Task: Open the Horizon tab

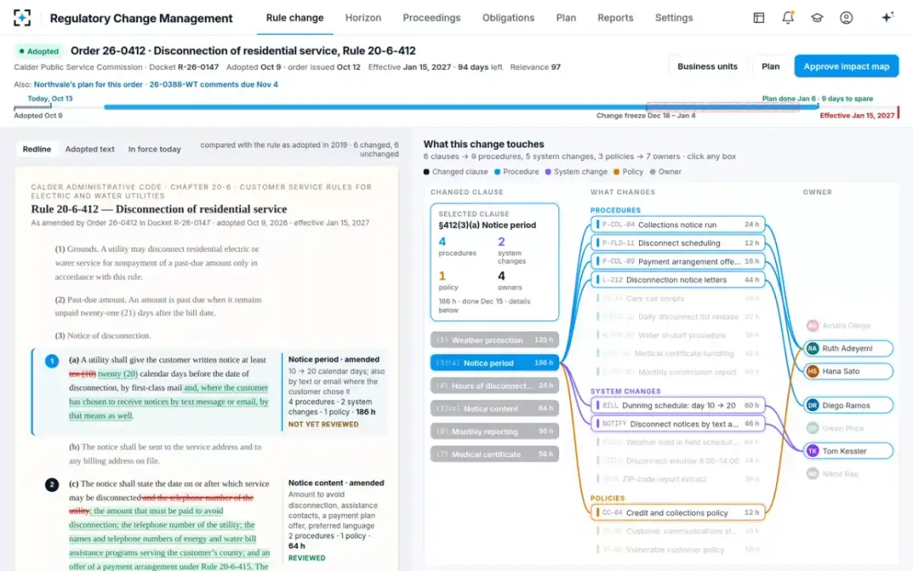Action: click(x=363, y=18)
